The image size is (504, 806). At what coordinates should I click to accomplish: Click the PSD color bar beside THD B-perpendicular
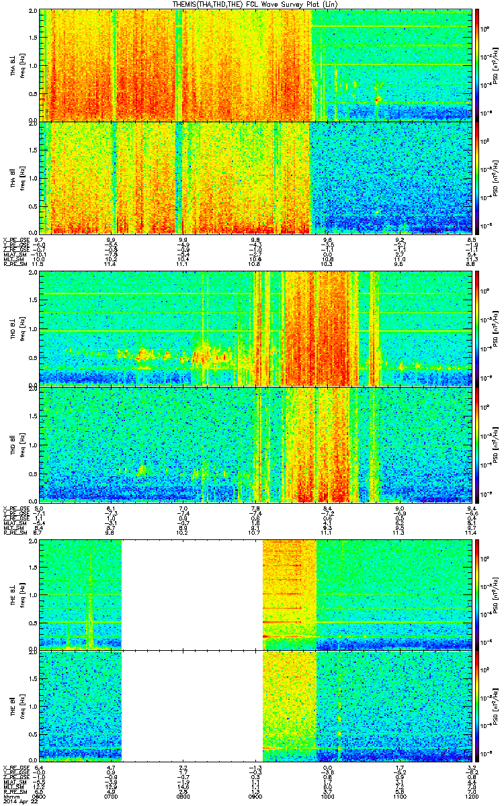coord(478,328)
